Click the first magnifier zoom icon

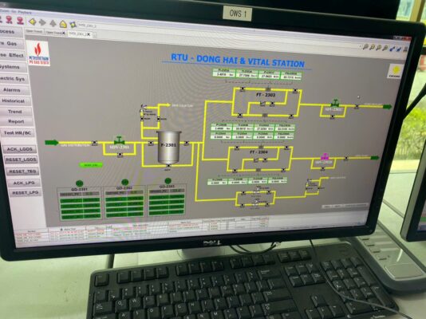(x=365, y=47)
